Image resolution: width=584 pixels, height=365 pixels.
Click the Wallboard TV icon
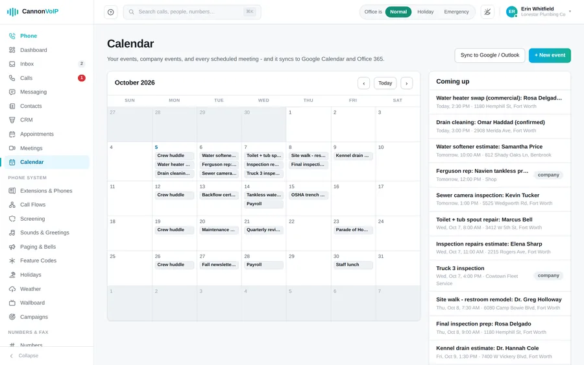click(12, 303)
